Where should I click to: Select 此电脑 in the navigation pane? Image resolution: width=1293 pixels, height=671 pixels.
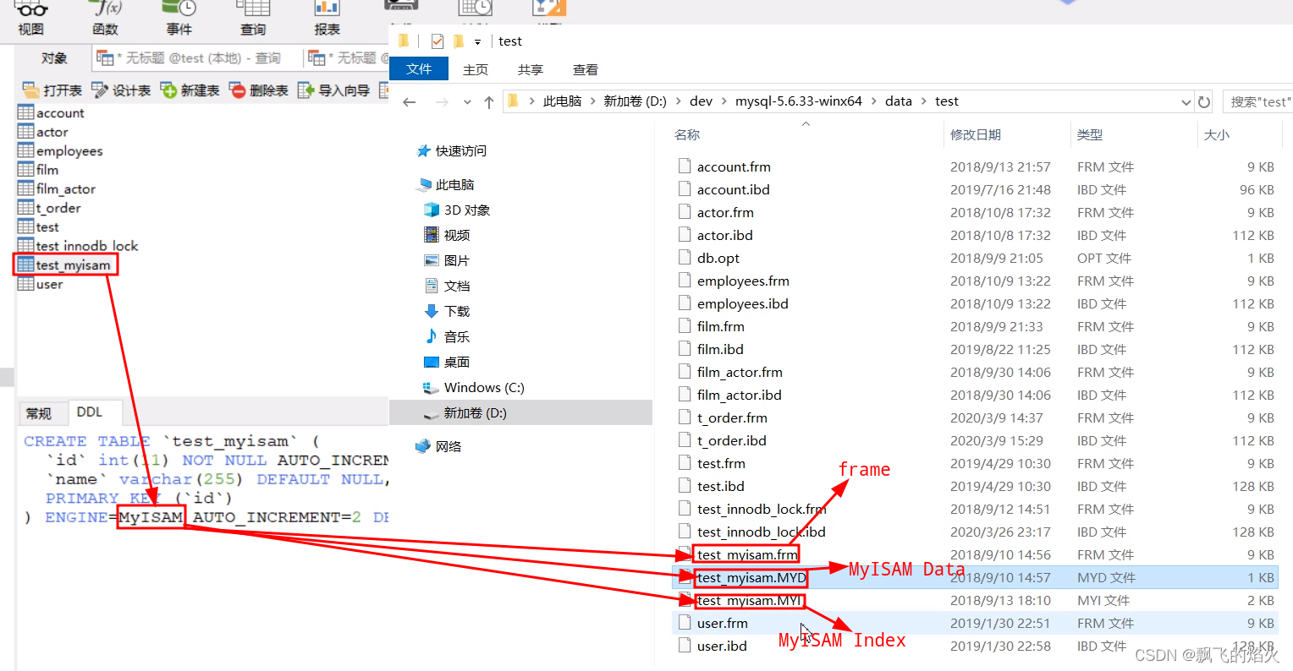click(447, 185)
